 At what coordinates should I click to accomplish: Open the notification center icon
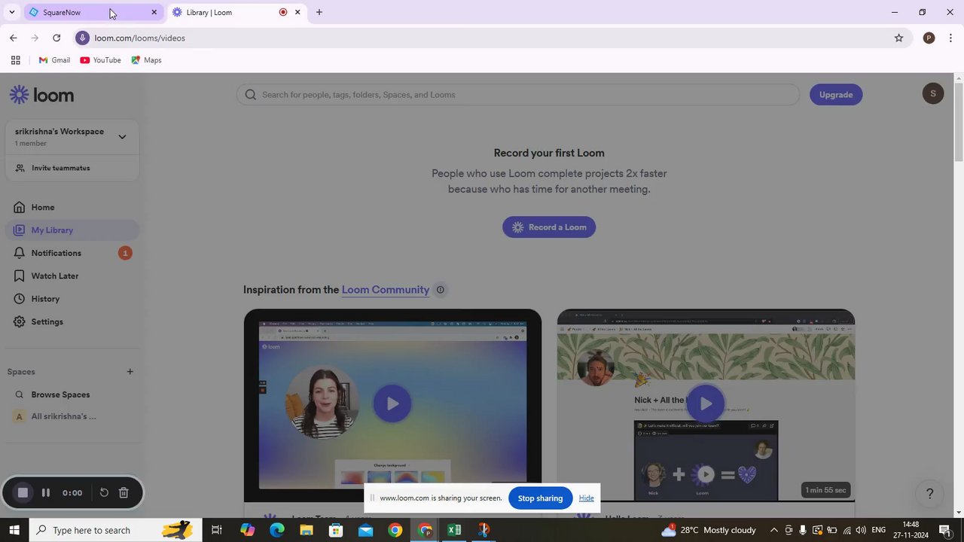pyautogui.click(x=945, y=530)
